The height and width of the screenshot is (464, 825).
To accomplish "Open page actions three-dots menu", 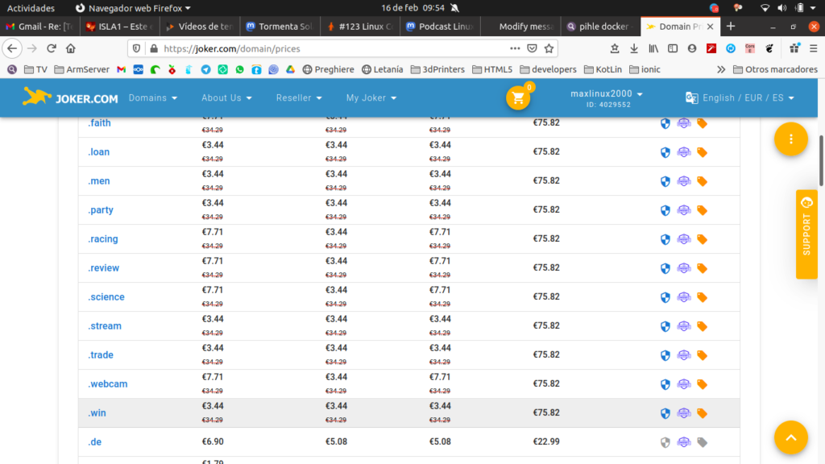I will (515, 48).
